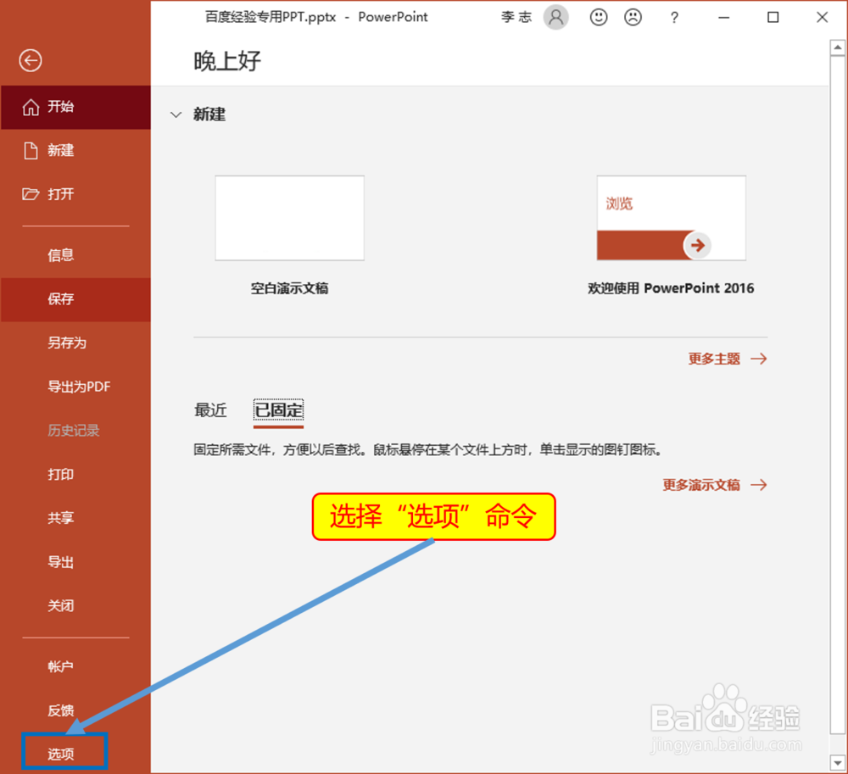Open the 欢迎使用 PowerPoint 2016 template

click(x=671, y=218)
